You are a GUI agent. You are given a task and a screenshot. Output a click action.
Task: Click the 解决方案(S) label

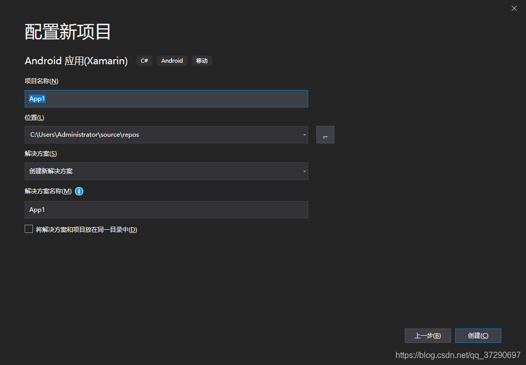41,154
